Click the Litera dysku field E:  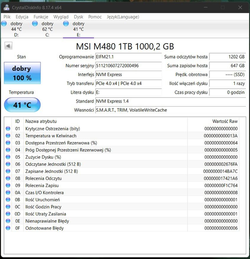pyautogui.click(x=128, y=92)
